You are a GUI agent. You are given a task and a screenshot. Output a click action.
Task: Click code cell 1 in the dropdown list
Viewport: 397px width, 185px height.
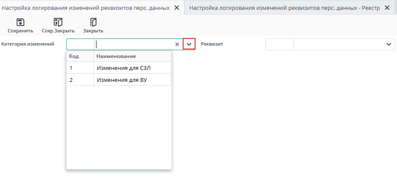point(80,68)
